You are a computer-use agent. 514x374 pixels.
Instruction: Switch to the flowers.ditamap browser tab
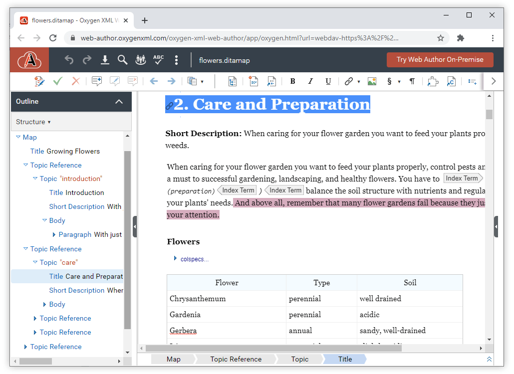point(74,20)
